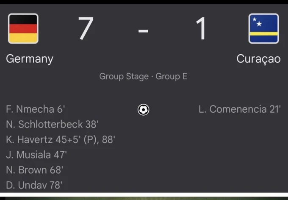The width and height of the screenshot is (288, 200).
Task: Select goal scorer F. Nmecha 6'
Action: pyautogui.click(x=35, y=109)
